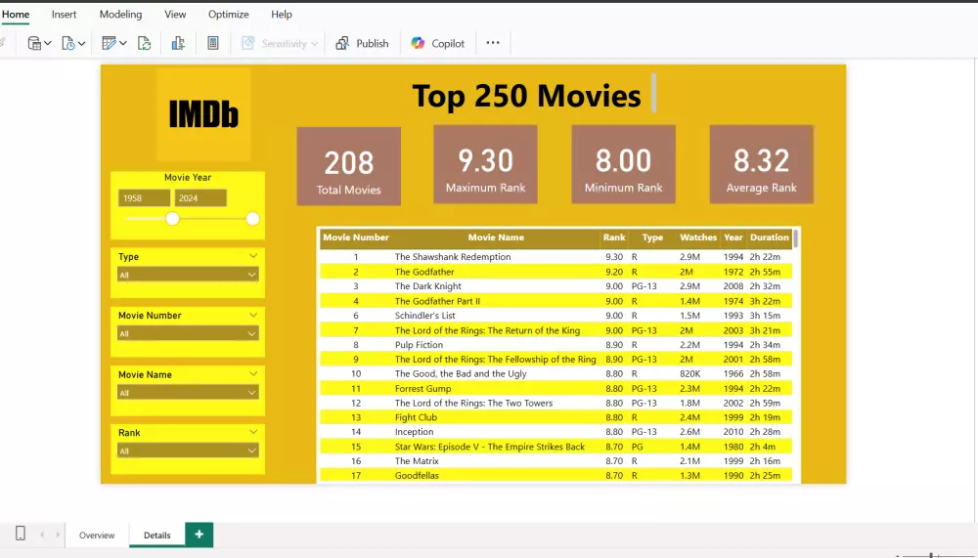
Task: Click the table vertical scrollbar thumb
Action: click(796, 238)
